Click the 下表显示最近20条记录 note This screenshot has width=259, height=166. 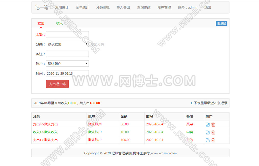(209, 103)
